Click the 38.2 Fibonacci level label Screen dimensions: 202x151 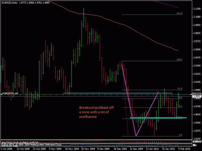tap(180, 106)
